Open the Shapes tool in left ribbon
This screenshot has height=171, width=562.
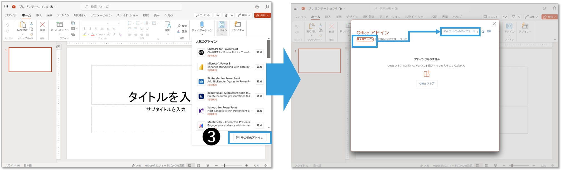[x=168, y=25]
